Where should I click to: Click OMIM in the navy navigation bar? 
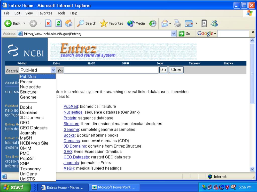[125, 63]
